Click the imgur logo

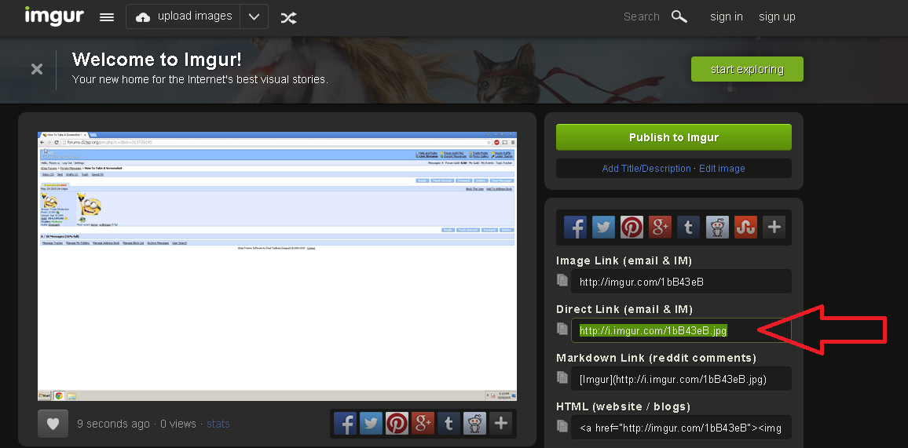[x=54, y=16]
